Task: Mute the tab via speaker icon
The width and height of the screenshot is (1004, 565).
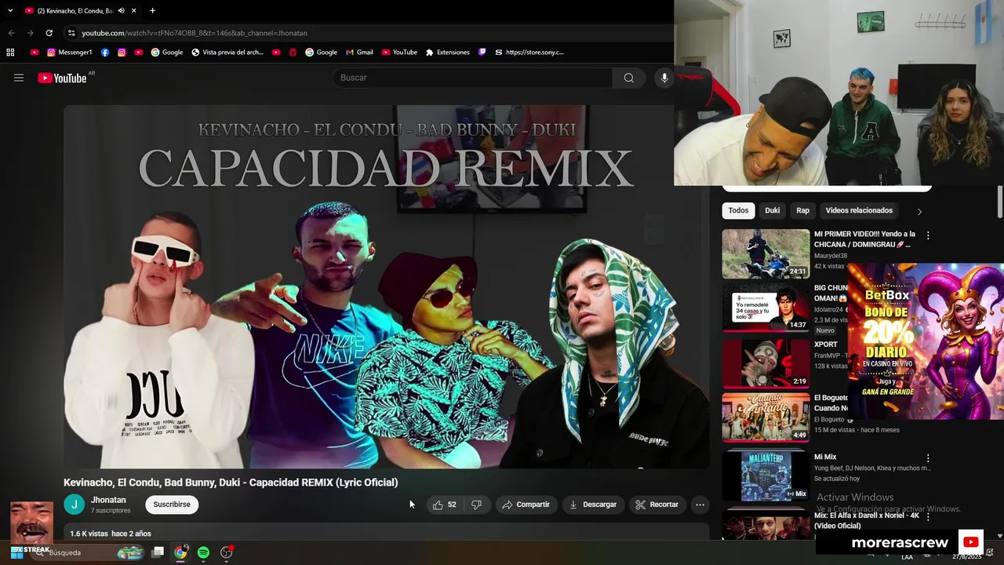Action: click(x=121, y=11)
